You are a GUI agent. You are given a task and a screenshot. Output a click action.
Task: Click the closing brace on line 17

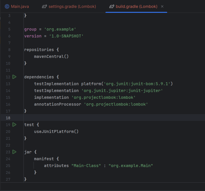[25, 111]
